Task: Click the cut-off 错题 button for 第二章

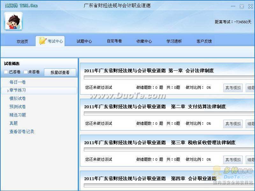Action: pyautogui.click(x=251, y=124)
